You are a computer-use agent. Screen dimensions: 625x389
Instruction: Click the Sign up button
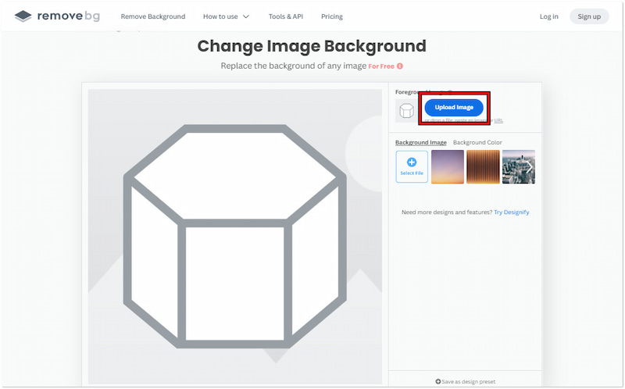tap(588, 16)
